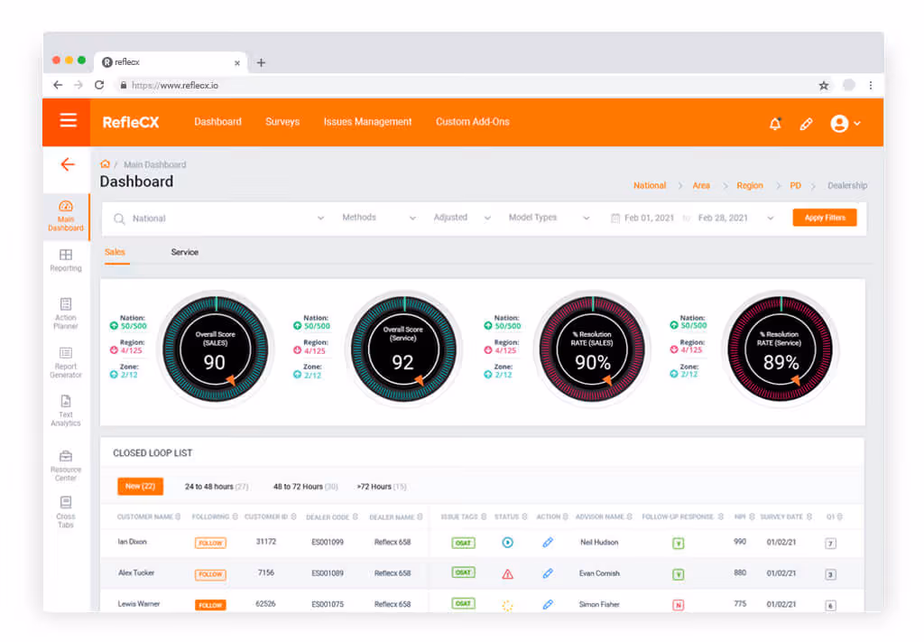Click the warning status icon for Alex Tucker
Image resolution: width=924 pixels, height=642 pixels.
pyautogui.click(x=507, y=573)
